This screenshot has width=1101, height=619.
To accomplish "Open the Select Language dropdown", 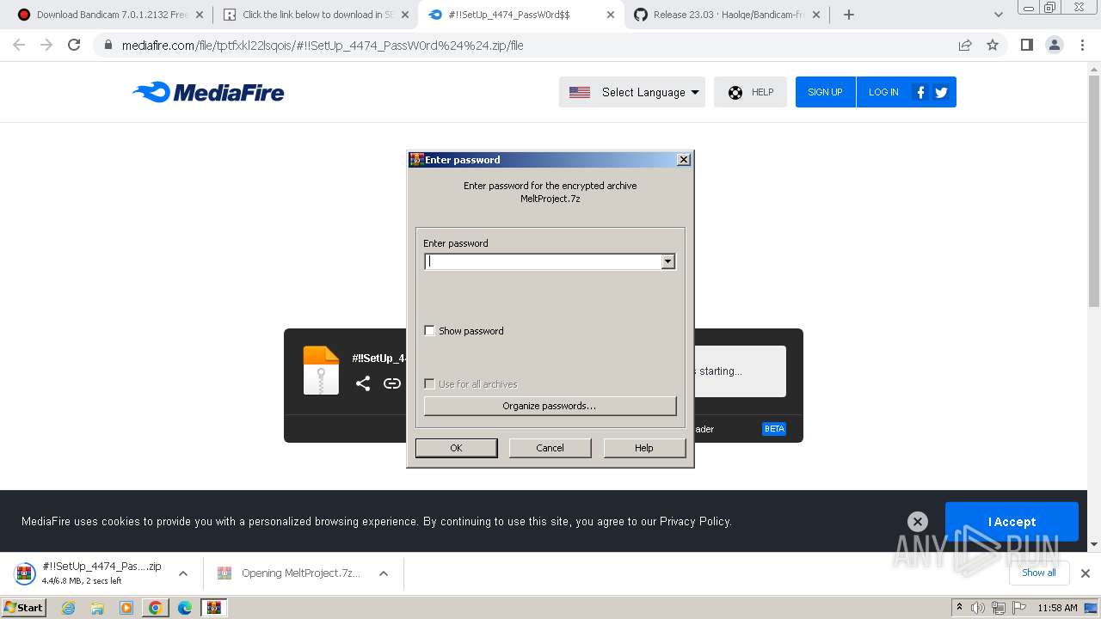I will pyautogui.click(x=632, y=92).
